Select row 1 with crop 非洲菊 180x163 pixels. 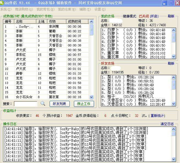pyautogui.click(x=46, y=27)
